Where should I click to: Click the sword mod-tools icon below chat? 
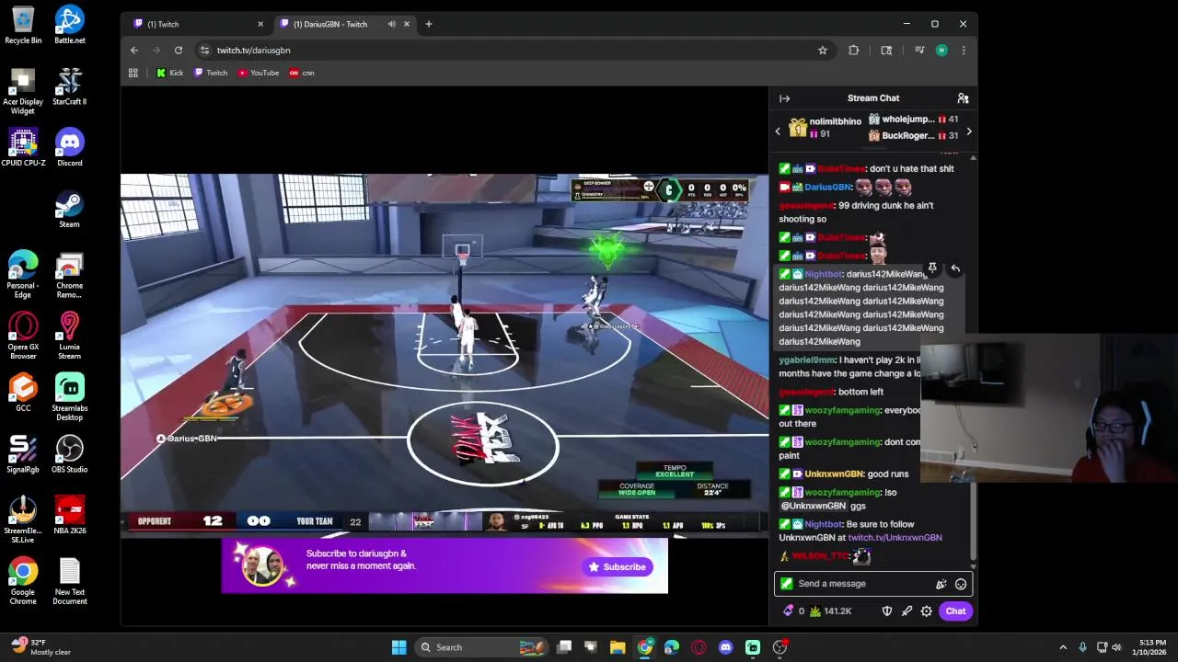(907, 611)
